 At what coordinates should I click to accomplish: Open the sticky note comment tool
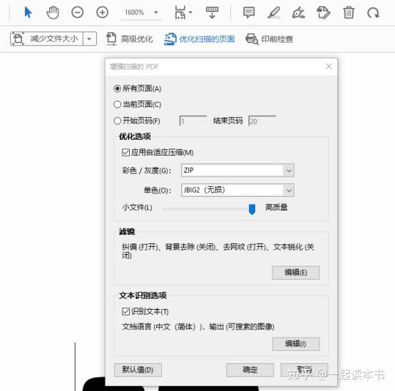(x=249, y=12)
